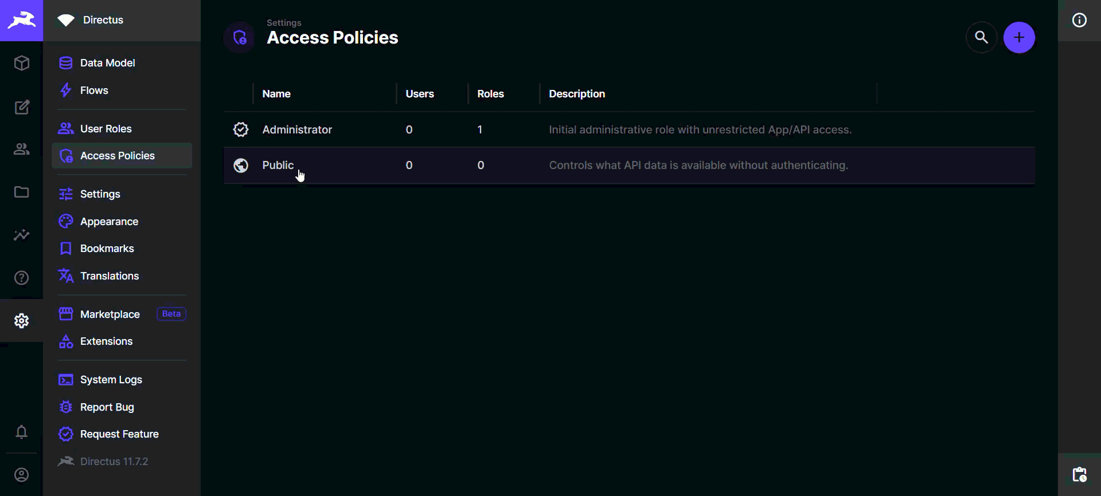Click Public policy description text
The width and height of the screenshot is (1101, 496).
698,166
